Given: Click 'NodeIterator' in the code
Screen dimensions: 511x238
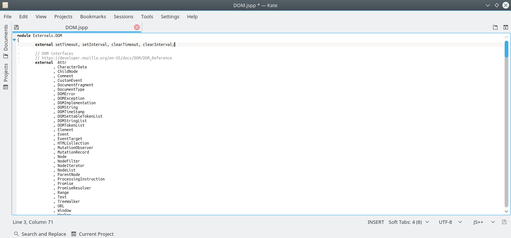Looking at the screenshot, I should (x=71, y=166).
